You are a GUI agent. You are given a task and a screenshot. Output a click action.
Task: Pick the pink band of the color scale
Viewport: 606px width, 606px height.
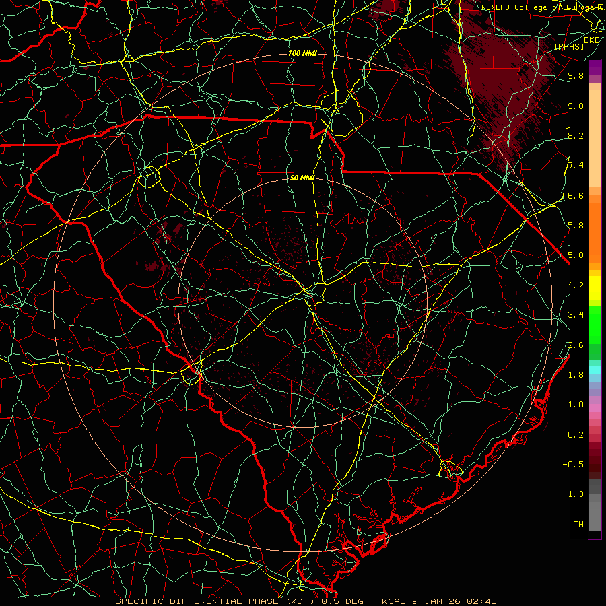[595, 408]
